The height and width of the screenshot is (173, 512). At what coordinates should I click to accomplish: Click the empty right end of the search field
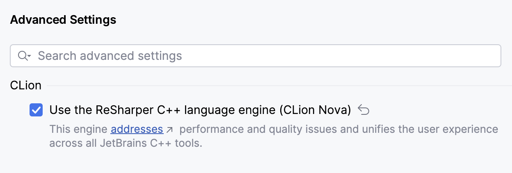pos(472,56)
